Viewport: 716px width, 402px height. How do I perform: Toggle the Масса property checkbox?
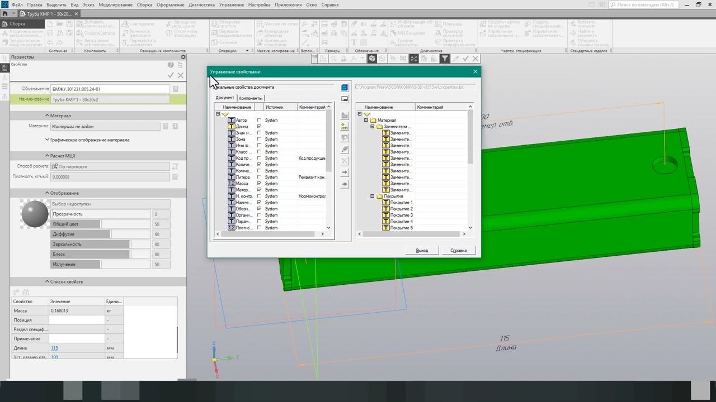pyautogui.click(x=259, y=184)
